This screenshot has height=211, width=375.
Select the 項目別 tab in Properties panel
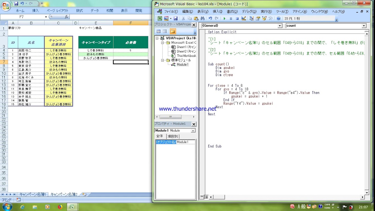coord(172,136)
